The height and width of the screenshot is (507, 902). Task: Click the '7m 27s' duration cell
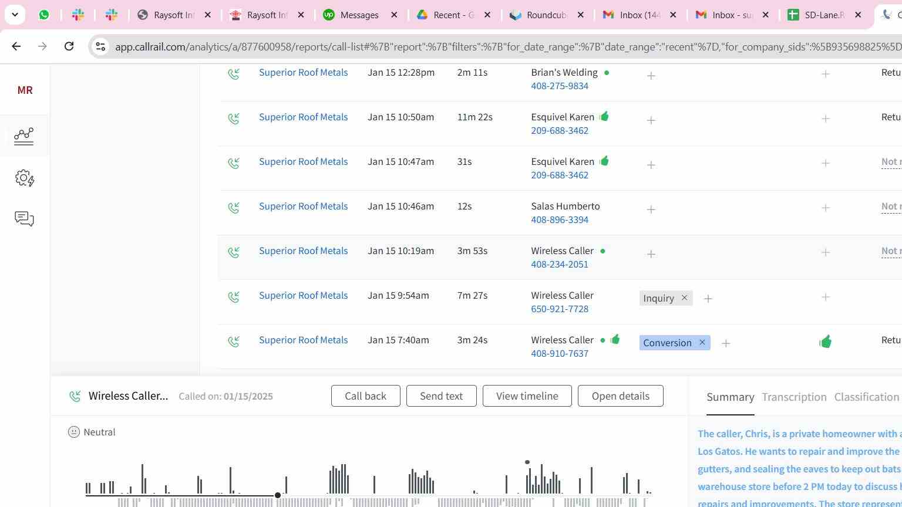472,296
